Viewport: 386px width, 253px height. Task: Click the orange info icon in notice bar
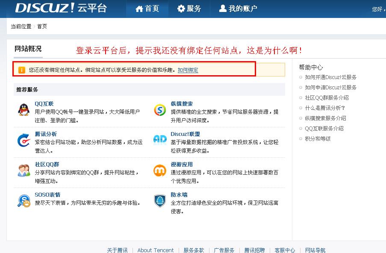pyautogui.click(x=22, y=70)
